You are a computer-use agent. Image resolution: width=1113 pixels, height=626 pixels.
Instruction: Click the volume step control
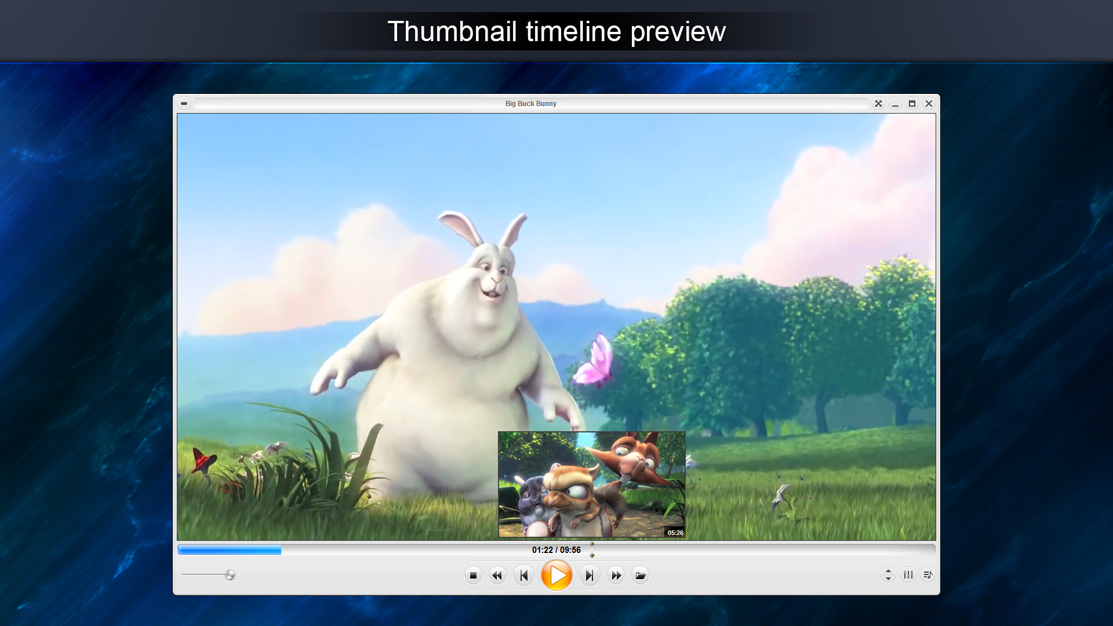pos(888,575)
